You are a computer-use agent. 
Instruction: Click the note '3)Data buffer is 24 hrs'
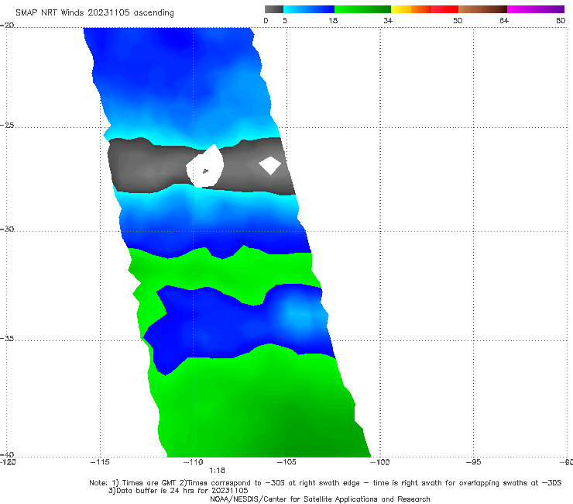click(178, 491)
